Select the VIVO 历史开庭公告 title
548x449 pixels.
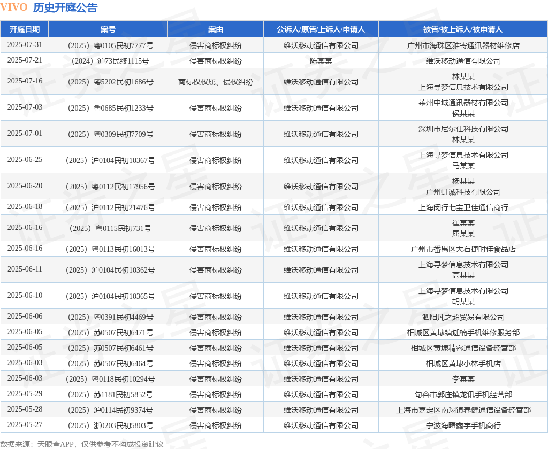point(49,7)
